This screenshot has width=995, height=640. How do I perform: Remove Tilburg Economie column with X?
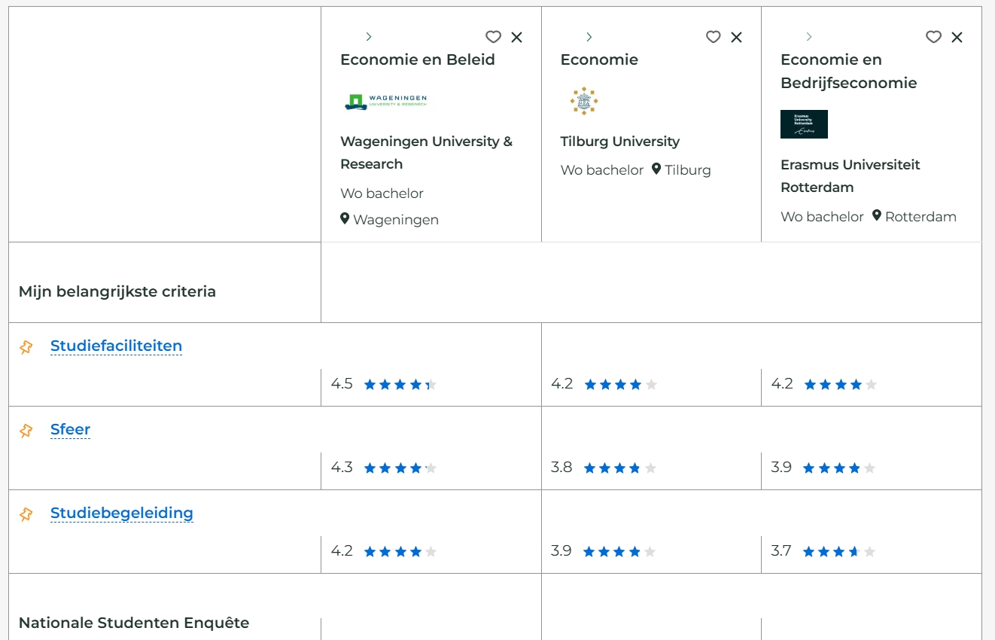click(x=737, y=37)
